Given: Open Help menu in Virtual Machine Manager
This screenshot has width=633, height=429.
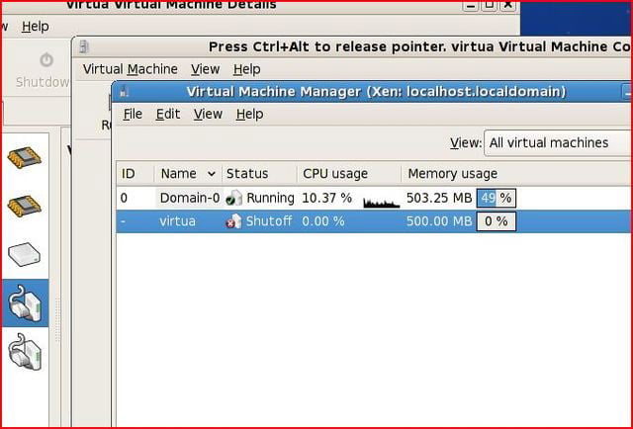Looking at the screenshot, I should [x=249, y=115].
